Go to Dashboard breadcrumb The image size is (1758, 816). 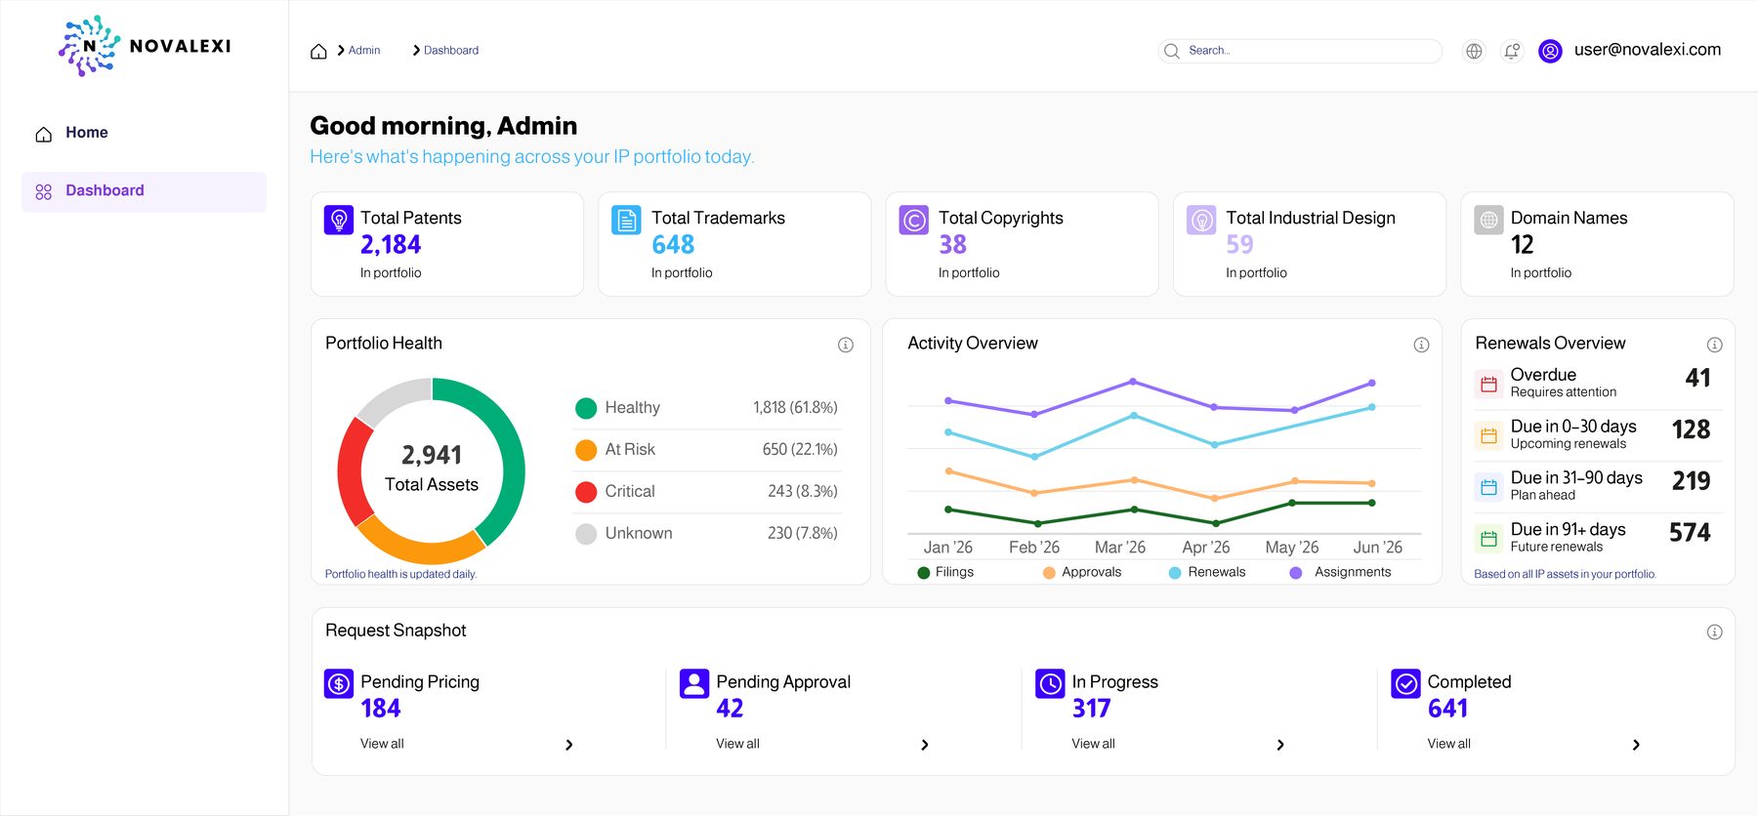click(x=451, y=51)
